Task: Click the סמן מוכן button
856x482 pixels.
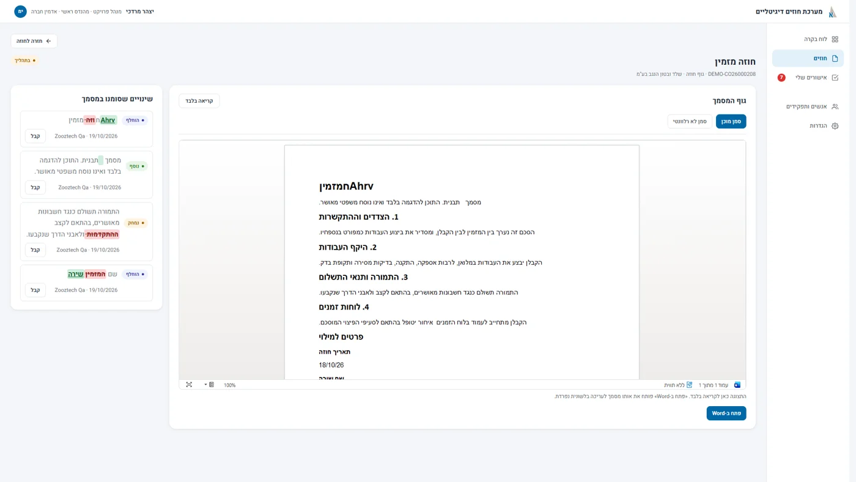Action: click(731, 122)
